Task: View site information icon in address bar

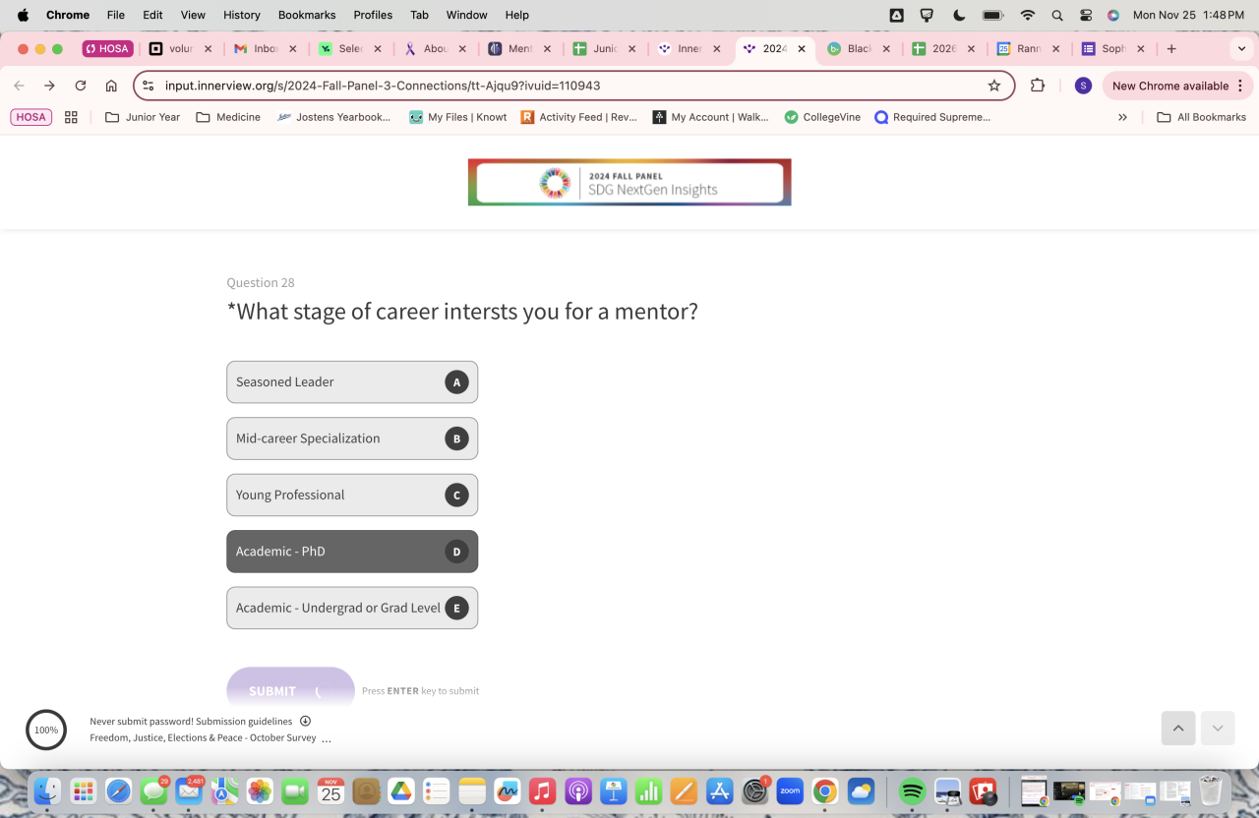Action: point(149,86)
